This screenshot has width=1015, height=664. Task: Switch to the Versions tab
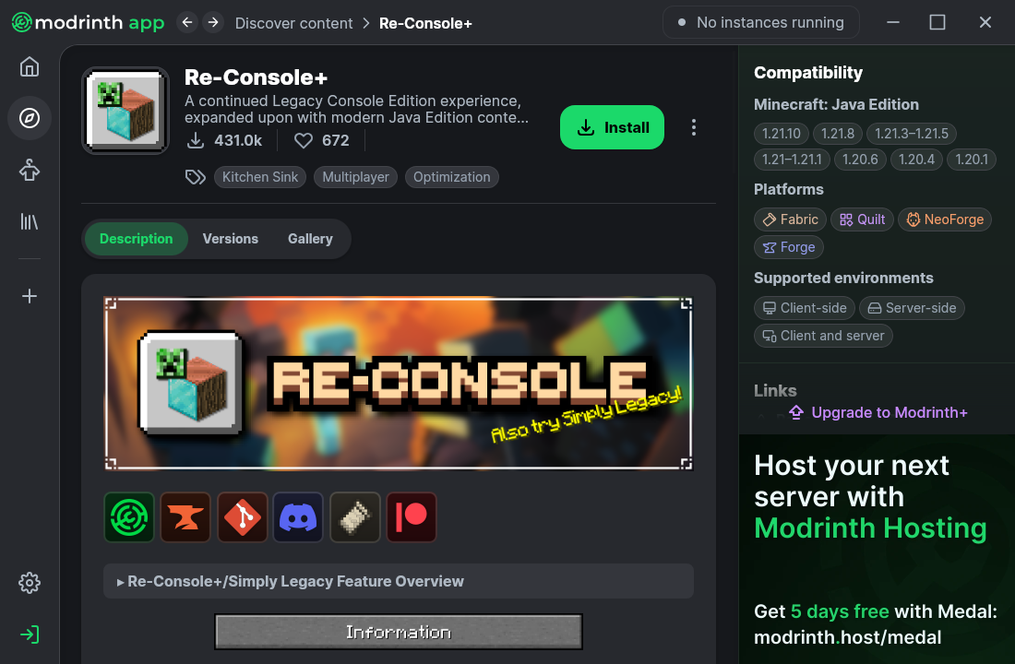coord(231,239)
